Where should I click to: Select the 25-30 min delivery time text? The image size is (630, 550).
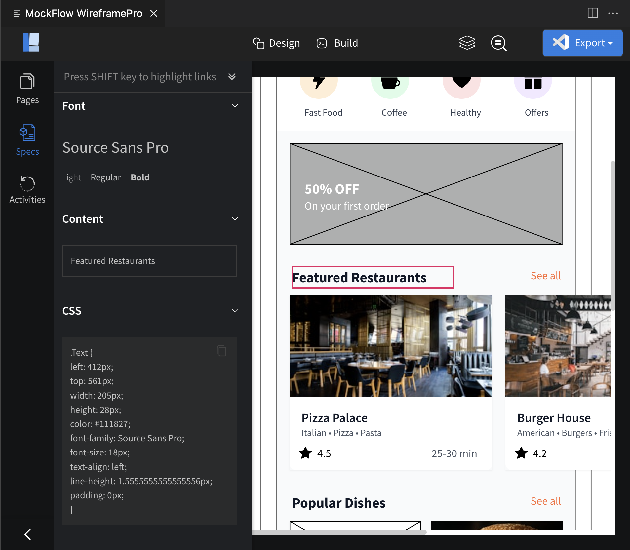tap(454, 453)
